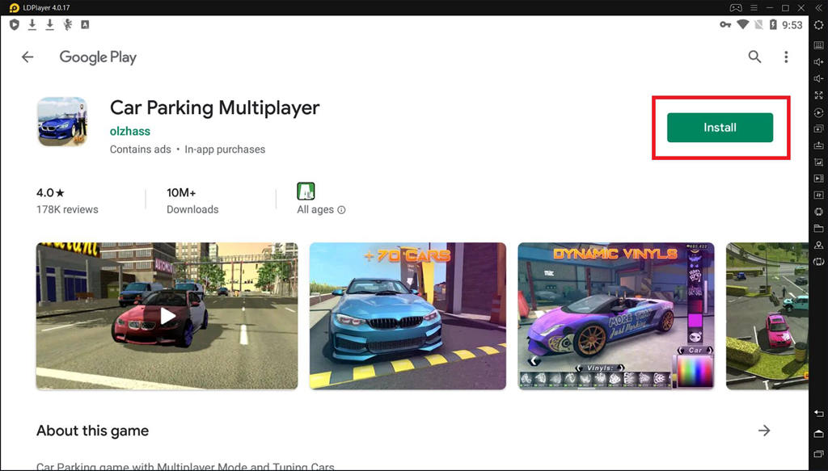The width and height of the screenshot is (828, 471).
Task: View the Dynamic Vinyls screenshot
Action: (x=615, y=315)
